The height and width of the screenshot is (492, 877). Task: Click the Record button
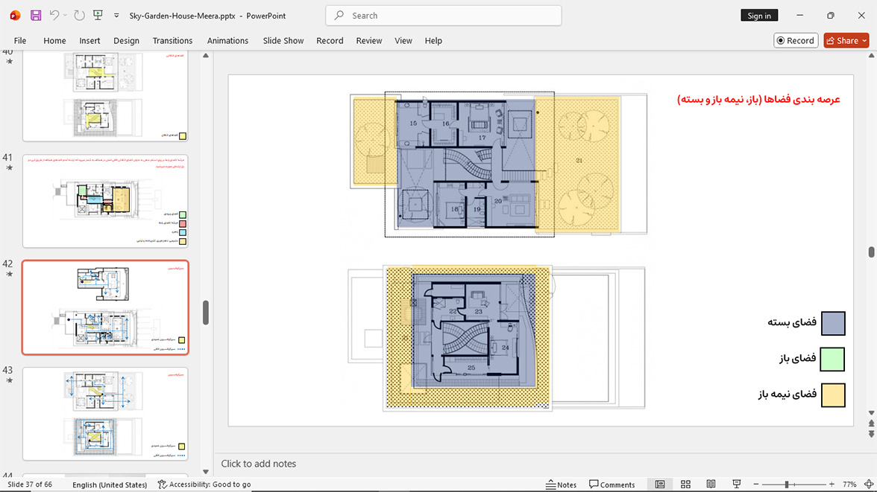(x=796, y=40)
